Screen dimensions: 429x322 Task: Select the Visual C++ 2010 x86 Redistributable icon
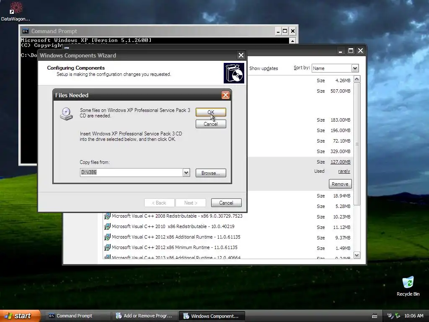point(107,226)
